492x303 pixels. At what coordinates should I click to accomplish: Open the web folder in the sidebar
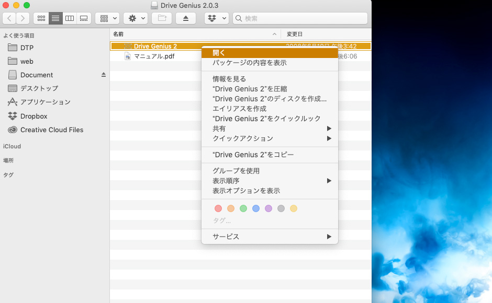click(55, 62)
